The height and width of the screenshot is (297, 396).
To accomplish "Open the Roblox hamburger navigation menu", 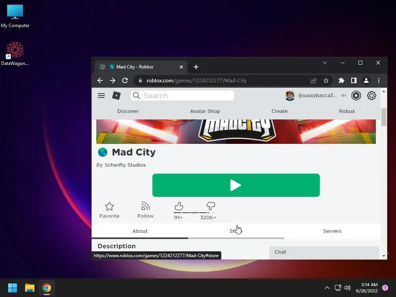I will (101, 96).
